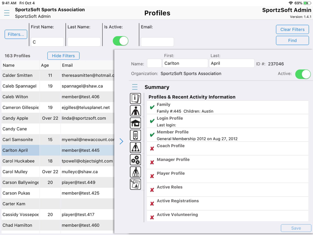This screenshot has height=235, width=313.
Task: Open the house address icon
Action: tap(135, 123)
